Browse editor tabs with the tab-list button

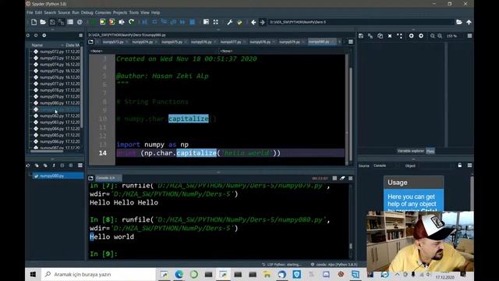[90, 41]
